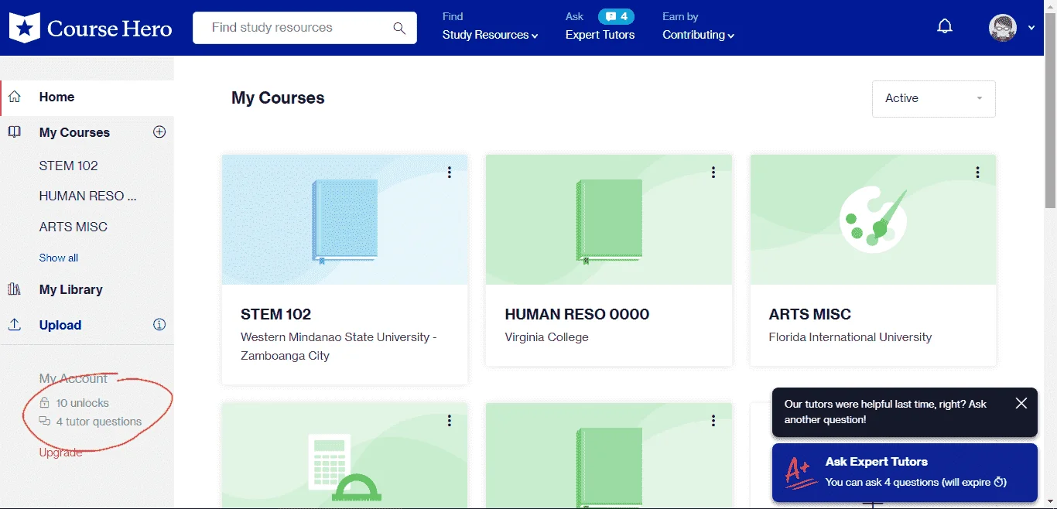This screenshot has width=1057, height=509.
Task: Open three-dot menu on HUMAN RESO 0000 card
Action: [713, 173]
